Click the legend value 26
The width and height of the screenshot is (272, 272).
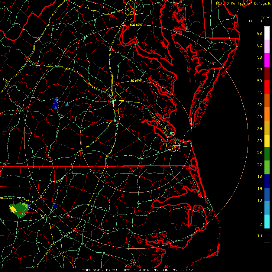click(x=260, y=153)
